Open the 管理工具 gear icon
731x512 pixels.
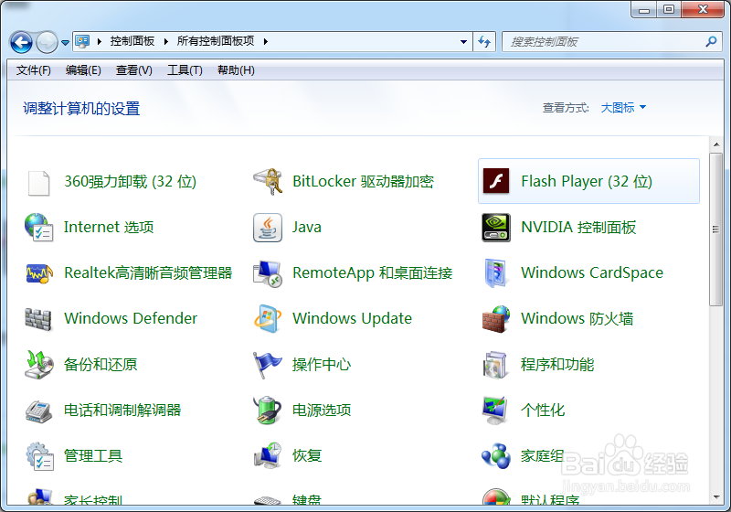coord(38,456)
